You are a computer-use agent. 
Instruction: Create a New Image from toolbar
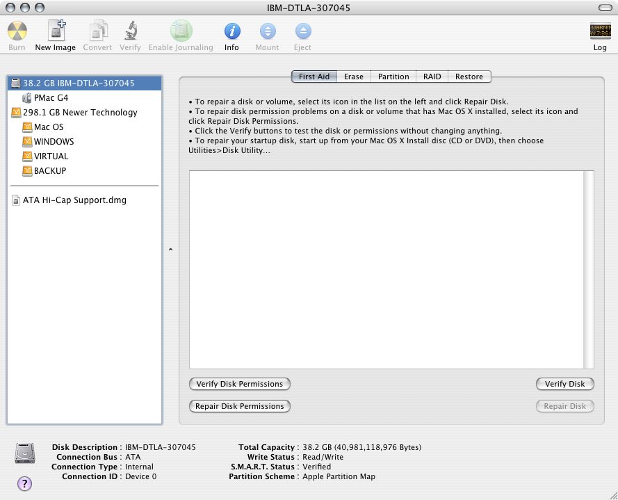pos(56,31)
